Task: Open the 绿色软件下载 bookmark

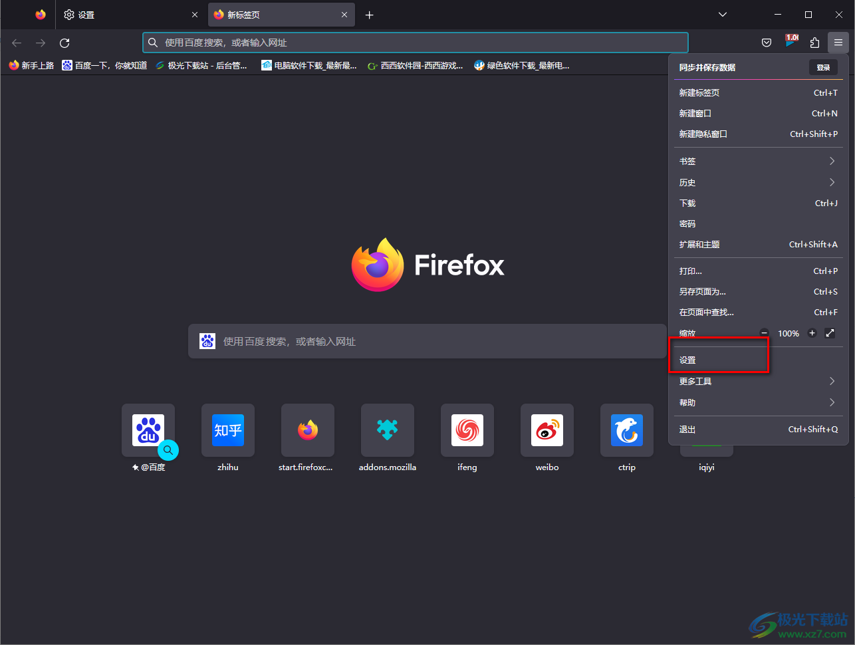Action: point(521,65)
